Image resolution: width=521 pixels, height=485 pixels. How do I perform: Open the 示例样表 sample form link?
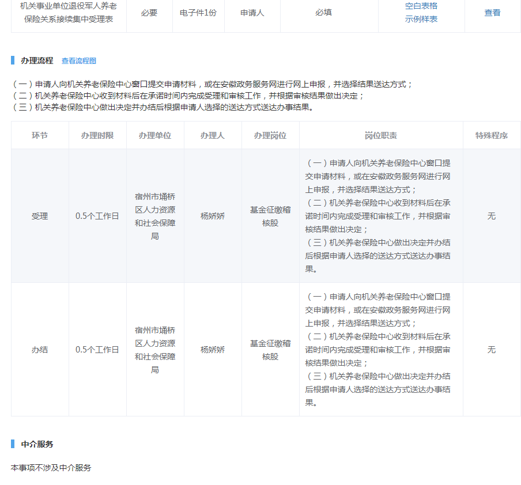click(x=421, y=19)
